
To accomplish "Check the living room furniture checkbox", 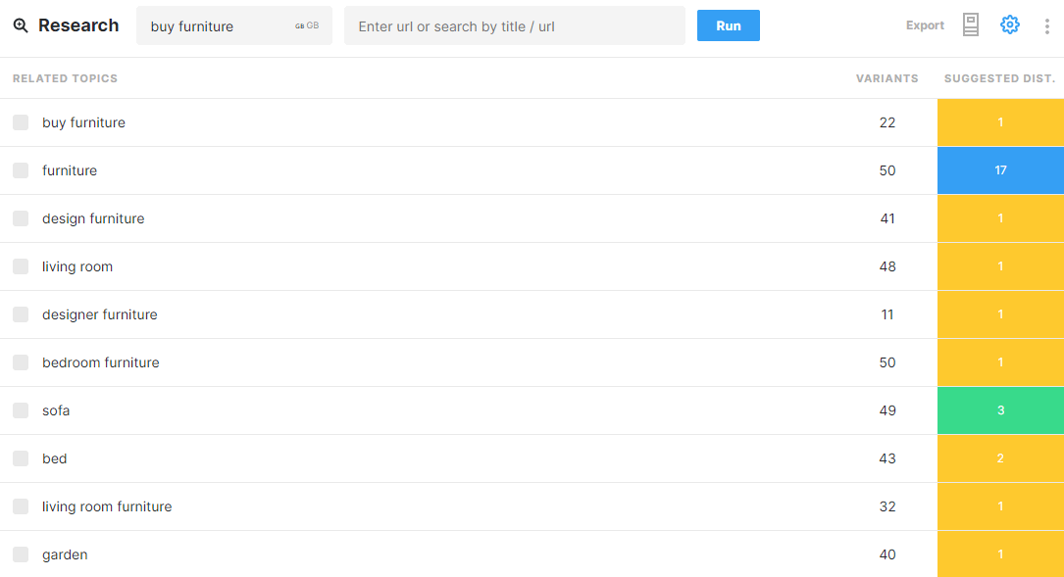I will 21,506.
